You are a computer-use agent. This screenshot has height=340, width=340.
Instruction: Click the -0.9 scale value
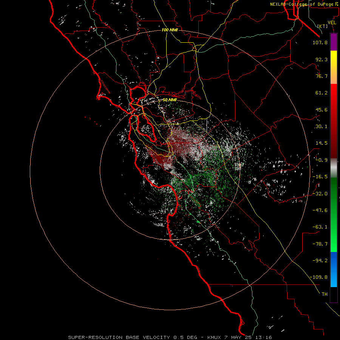pos(321,160)
